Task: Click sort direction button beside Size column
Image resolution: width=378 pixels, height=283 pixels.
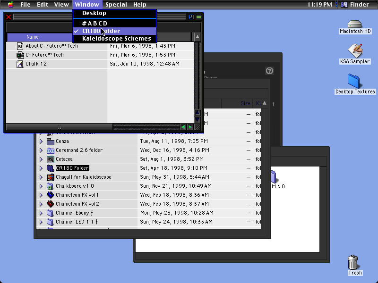Action: (265, 103)
